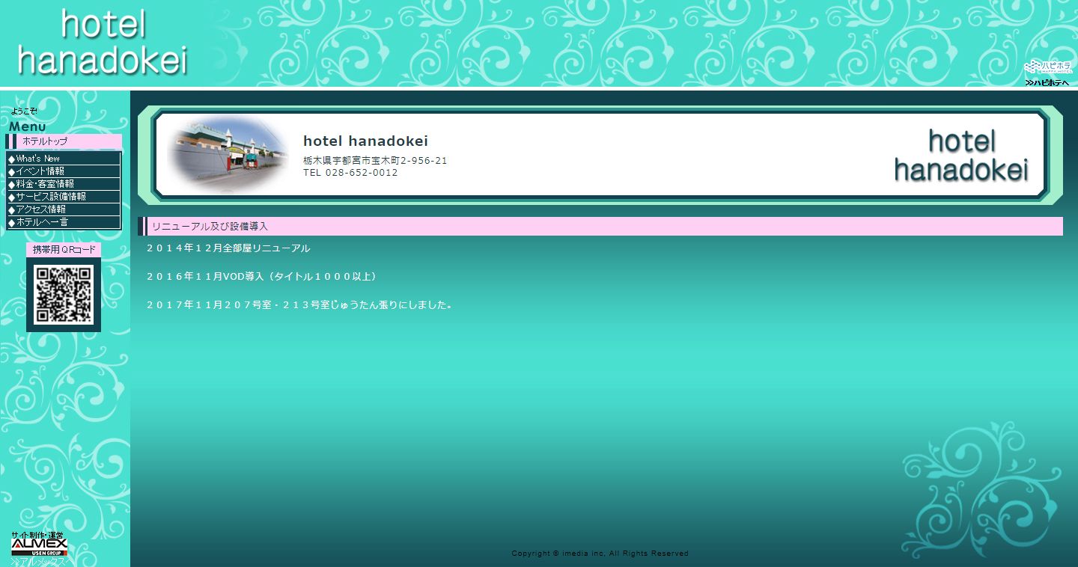Viewport: 1078px width, 567px height.
Task: Open the >>ハピホテへ link
Action: (x=1047, y=82)
